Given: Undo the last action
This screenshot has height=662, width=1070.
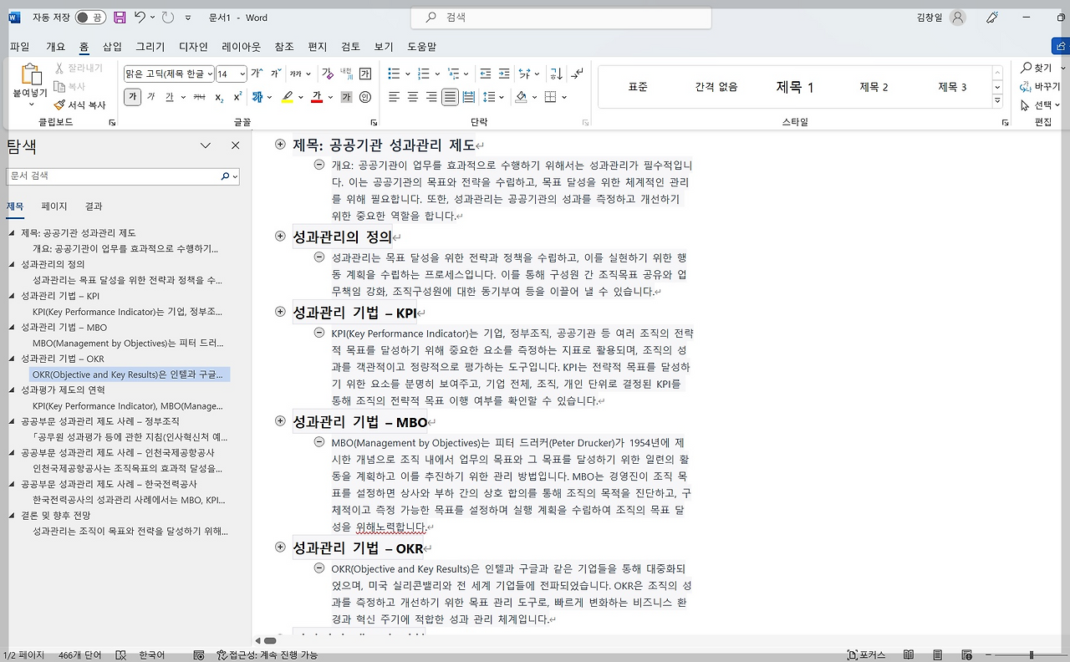Looking at the screenshot, I should tap(140, 18).
